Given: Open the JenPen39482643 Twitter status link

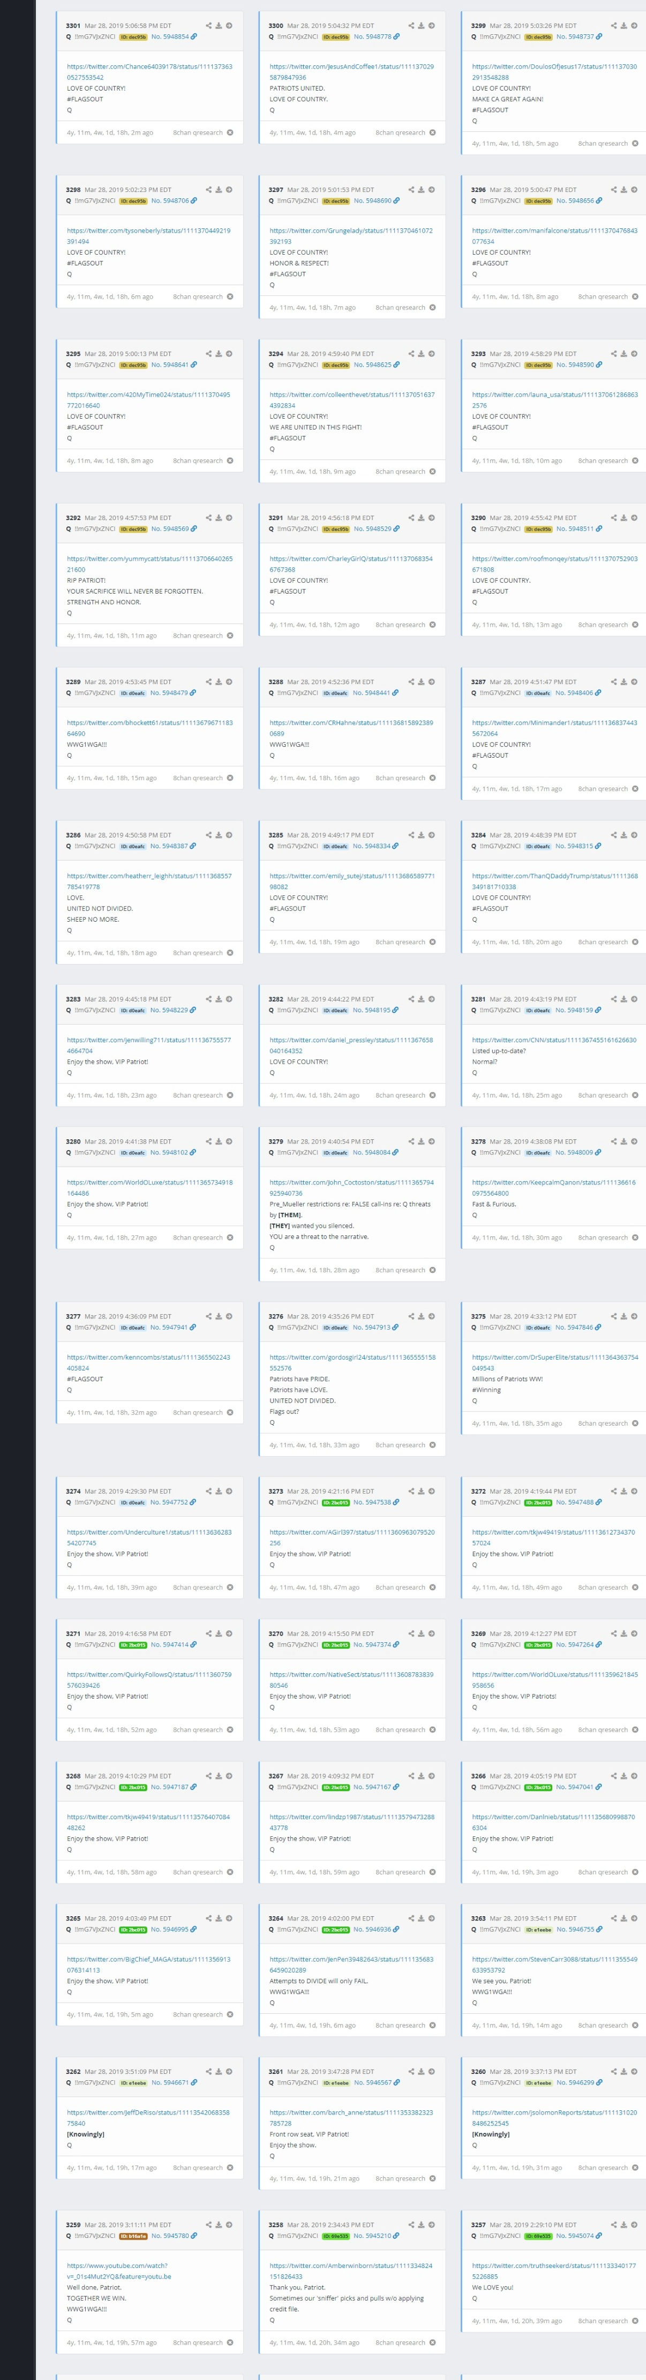Looking at the screenshot, I should (351, 1964).
